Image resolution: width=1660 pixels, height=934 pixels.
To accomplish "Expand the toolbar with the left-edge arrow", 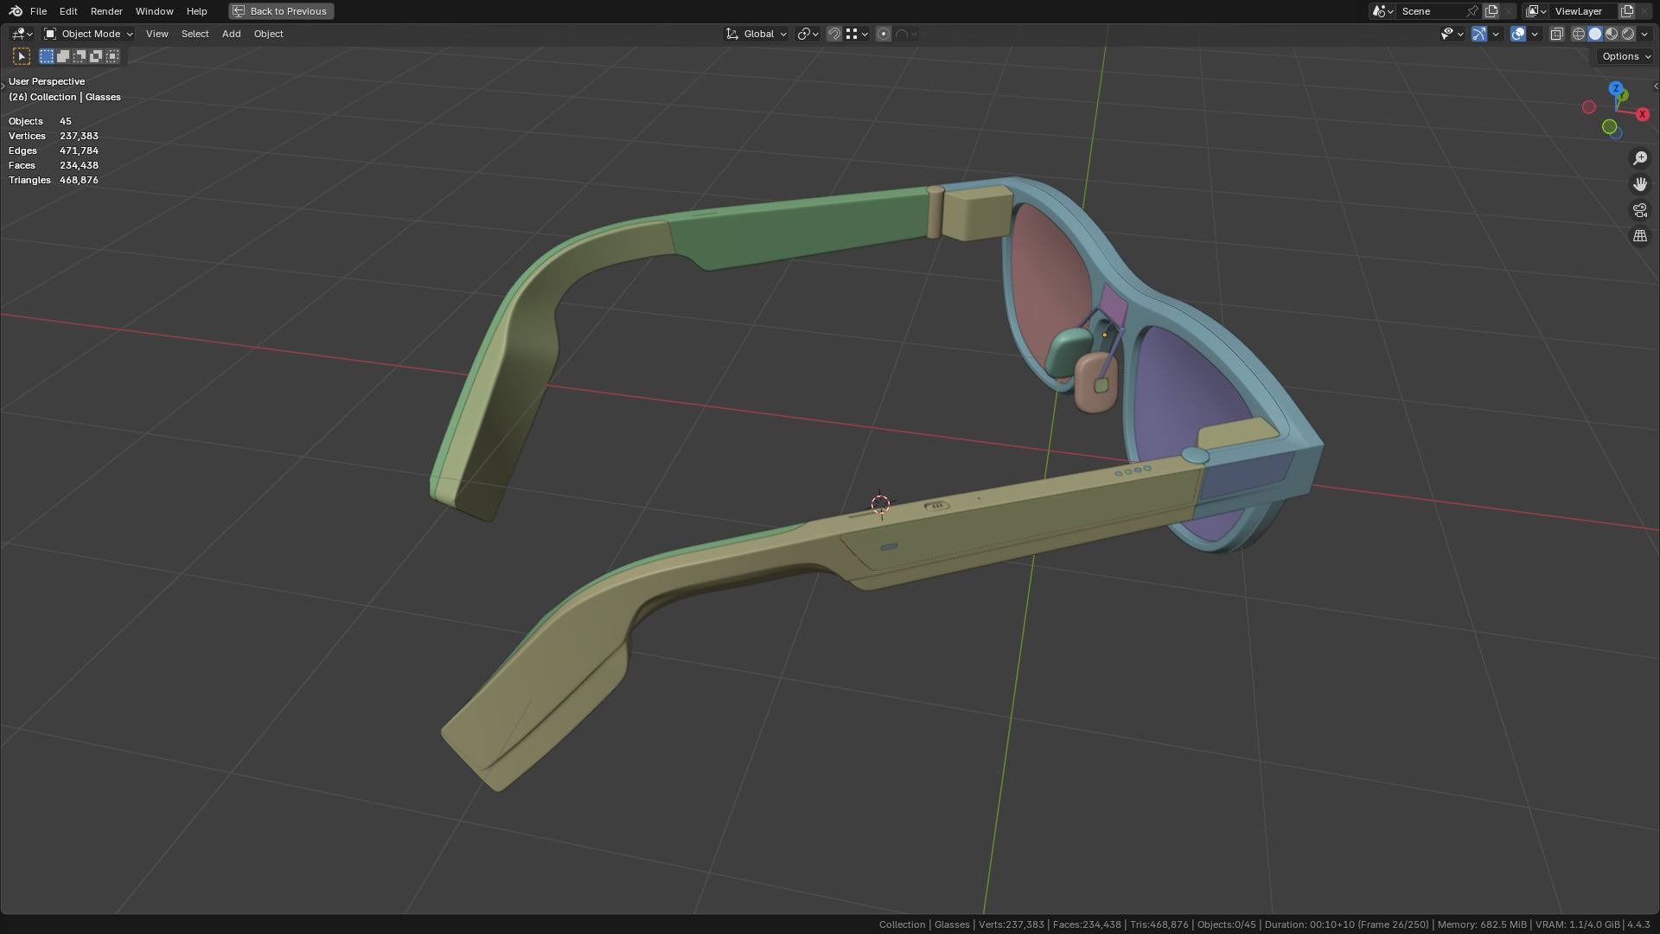I will coord(3,86).
